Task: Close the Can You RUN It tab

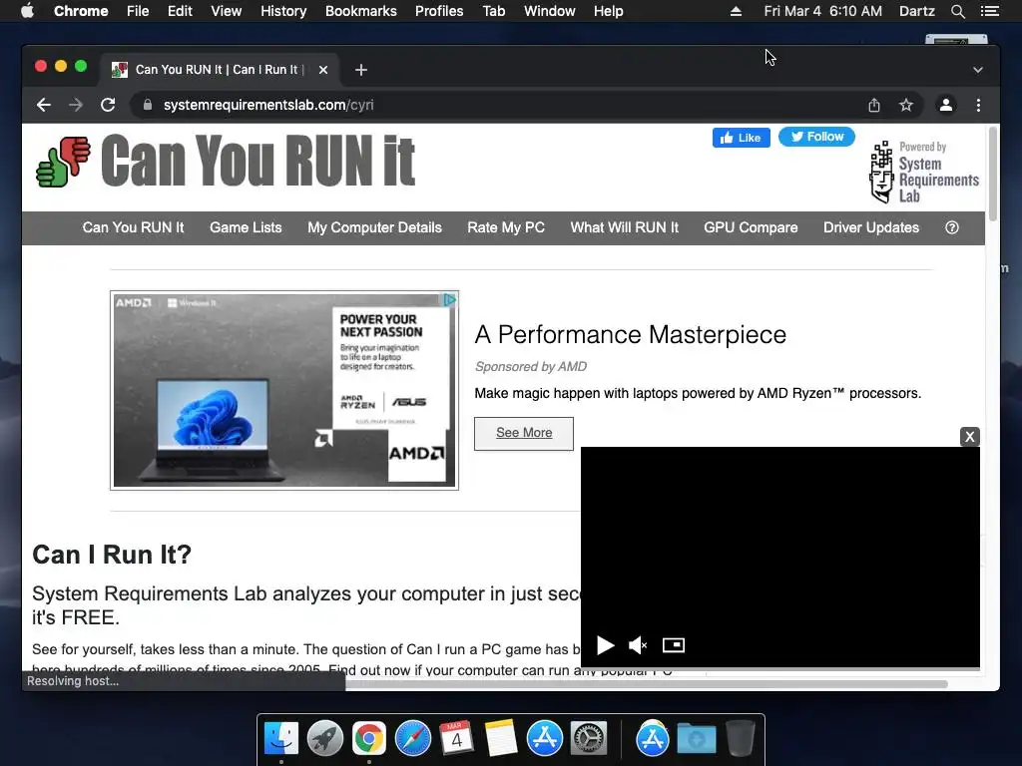Action: 323,70
